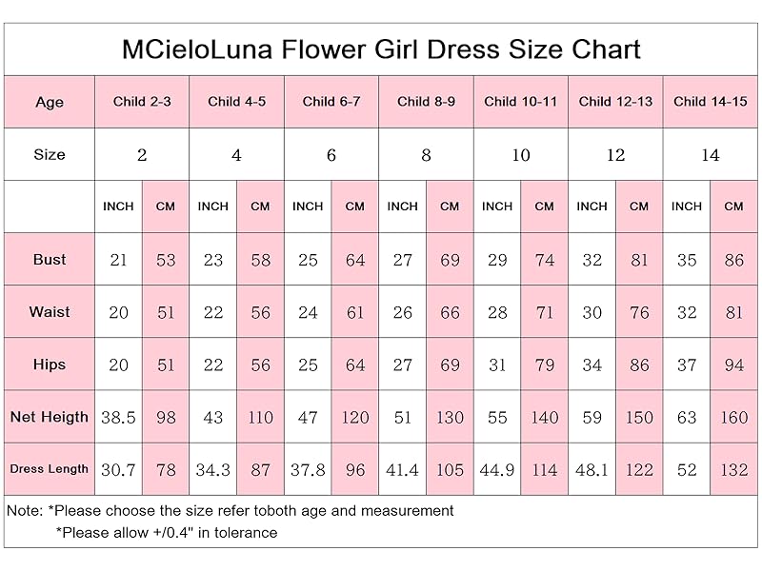Screen dimensions: 762x571
Task: Select the Dress Length row label
Action: (x=50, y=469)
